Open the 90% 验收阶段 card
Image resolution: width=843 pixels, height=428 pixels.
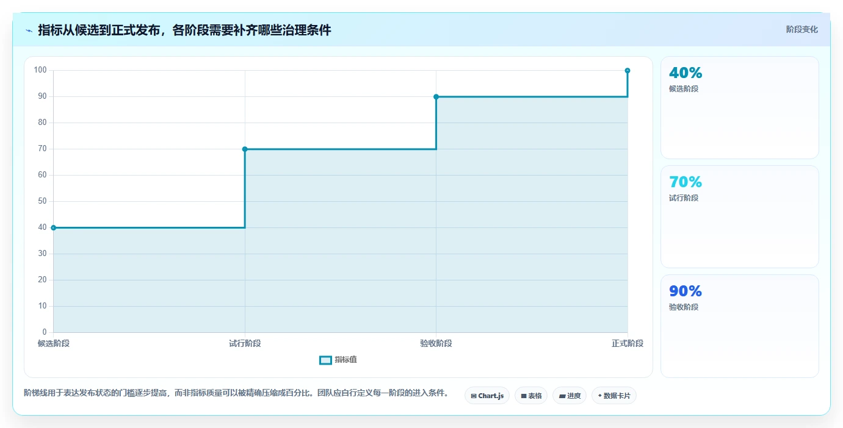739,326
